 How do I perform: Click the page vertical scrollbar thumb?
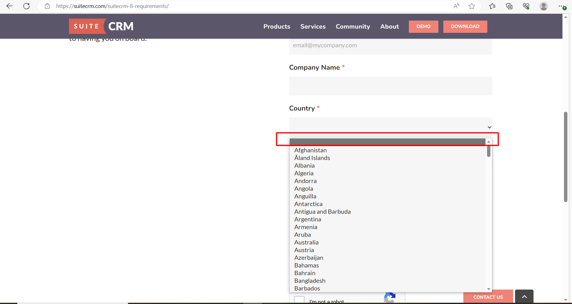pyautogui.click(x=566, y=157)
